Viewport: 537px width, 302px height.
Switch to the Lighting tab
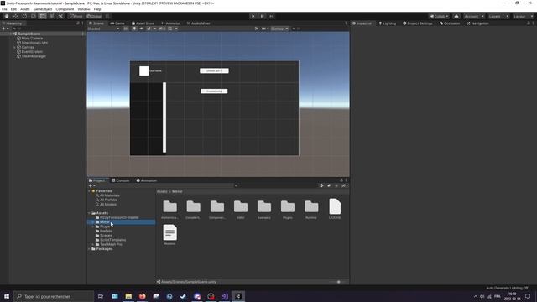[388, 23]
